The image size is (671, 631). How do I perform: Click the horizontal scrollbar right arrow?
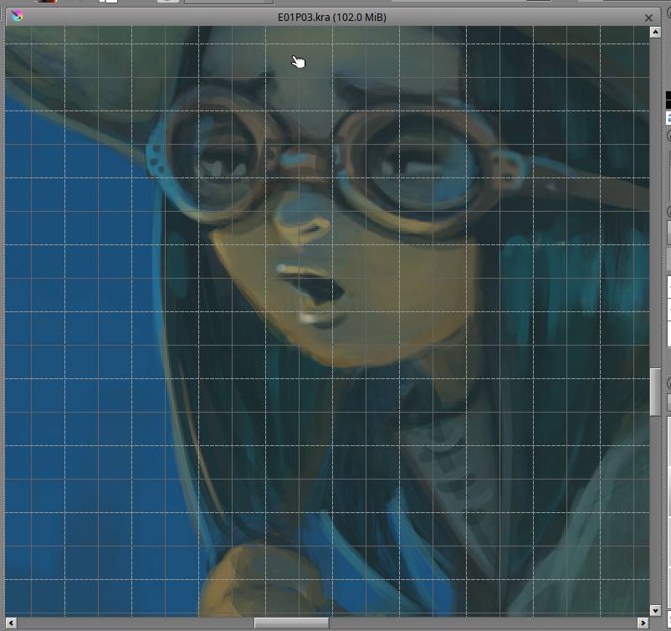click(643, 623)
